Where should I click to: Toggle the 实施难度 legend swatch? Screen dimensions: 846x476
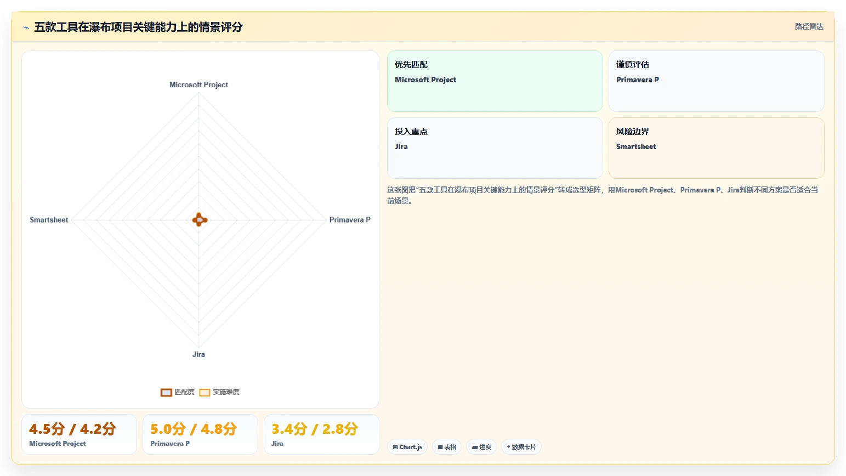coord(205,392)
